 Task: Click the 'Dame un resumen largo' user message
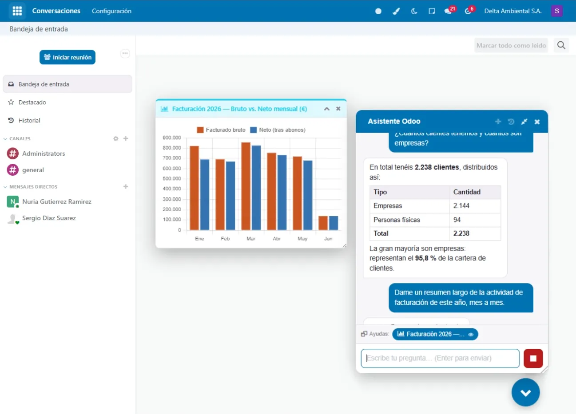(x=461, y=298)
